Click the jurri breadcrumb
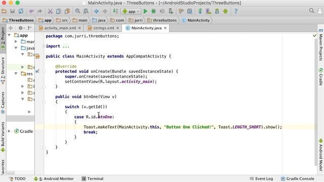 point(136,20)
